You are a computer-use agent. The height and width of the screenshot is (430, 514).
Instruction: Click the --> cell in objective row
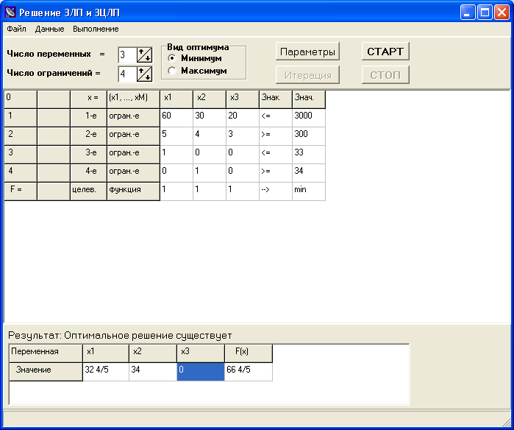point(276,191)
